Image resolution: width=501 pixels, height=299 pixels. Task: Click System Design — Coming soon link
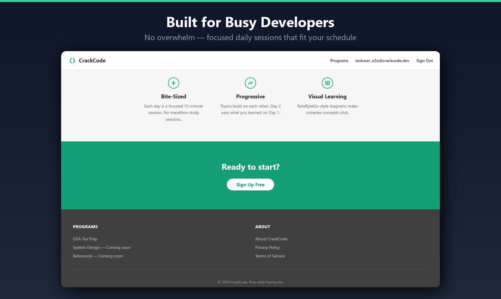102,247
